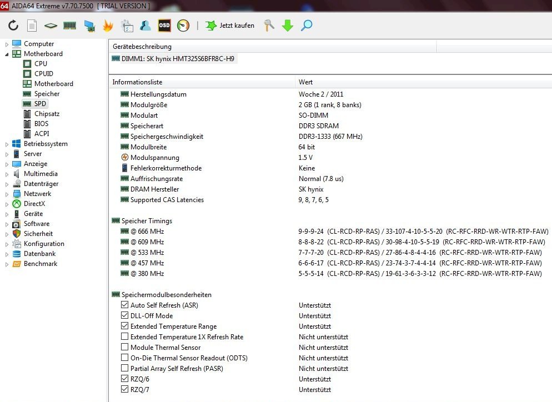Click the magnifier search icon
The height and width of the screenshot is (402, 552).
(x=307, y=26)
